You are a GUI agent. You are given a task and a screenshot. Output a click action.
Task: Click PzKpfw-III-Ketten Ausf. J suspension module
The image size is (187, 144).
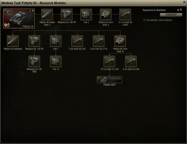(x=47, y=14)
